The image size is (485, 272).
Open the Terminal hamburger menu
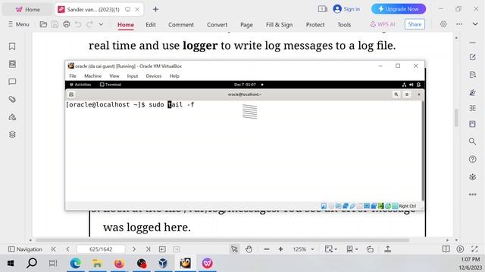(407, 94)
